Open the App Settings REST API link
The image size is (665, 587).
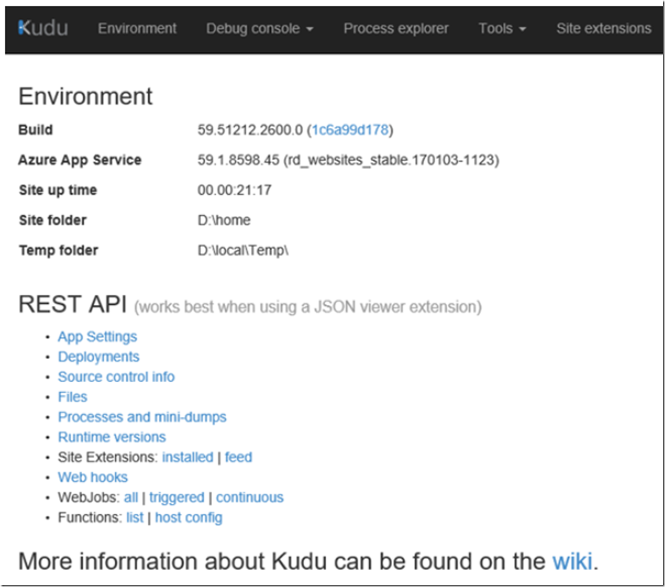click(x=97, y=337)
